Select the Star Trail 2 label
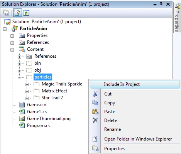Image resolution: width=181 pixels, height=154 pixels. [52, 98]
